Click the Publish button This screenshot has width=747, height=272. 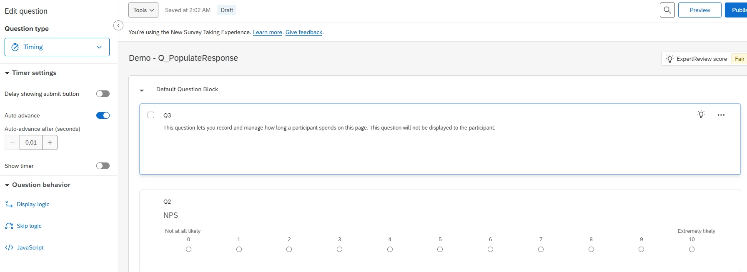(x=736, y=10)
